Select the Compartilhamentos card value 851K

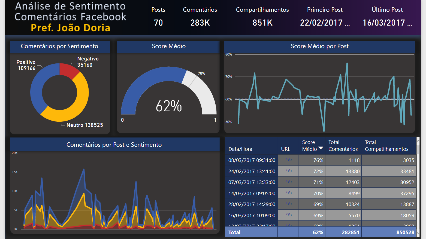(262, 23)
